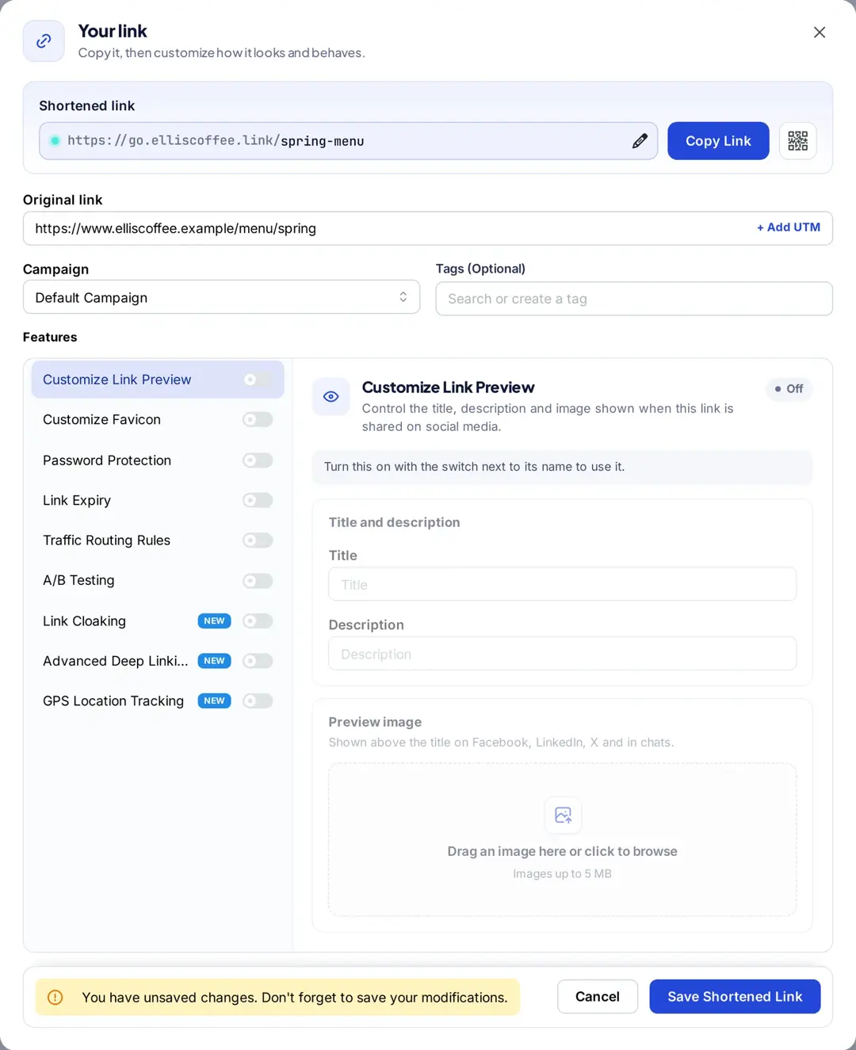
Task: Click the 'Images up to 5 MB' text
Action: pyautogui.click(x=562, y=874)
